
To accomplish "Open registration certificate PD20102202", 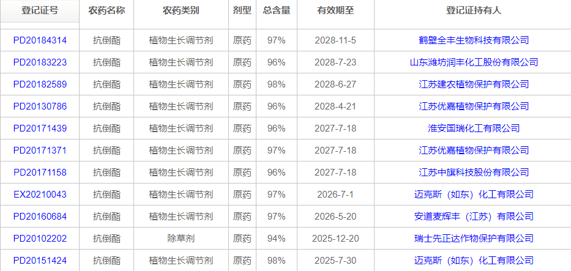I will (x=40, y=239).
